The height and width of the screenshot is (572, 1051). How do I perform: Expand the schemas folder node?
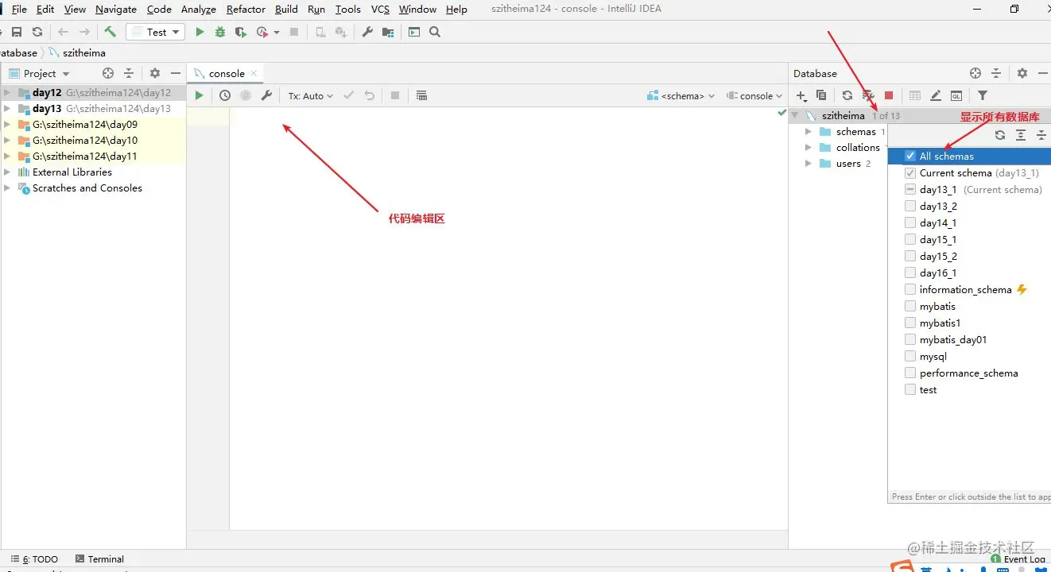coord(809,132)
